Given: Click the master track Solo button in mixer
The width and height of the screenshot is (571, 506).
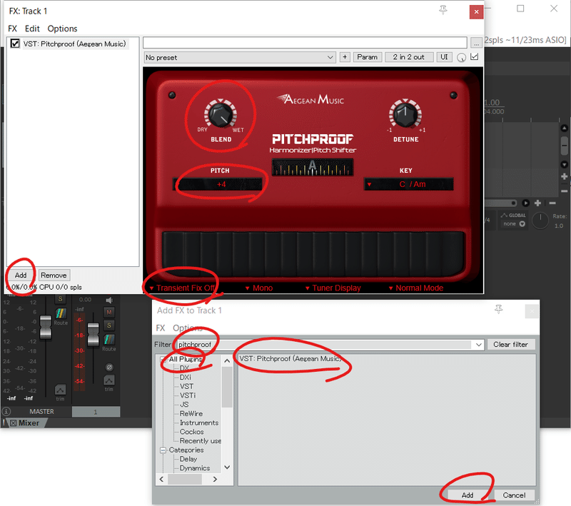Looking at the screenshot, I should pos(60,299).
